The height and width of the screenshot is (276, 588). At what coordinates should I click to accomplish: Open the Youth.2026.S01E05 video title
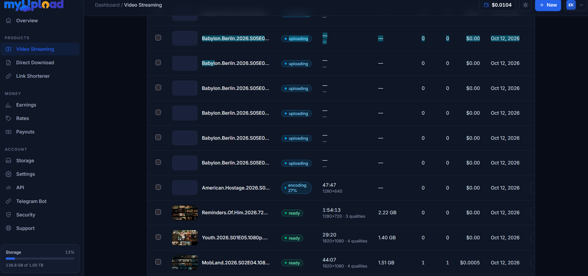(x=235, y=238)
